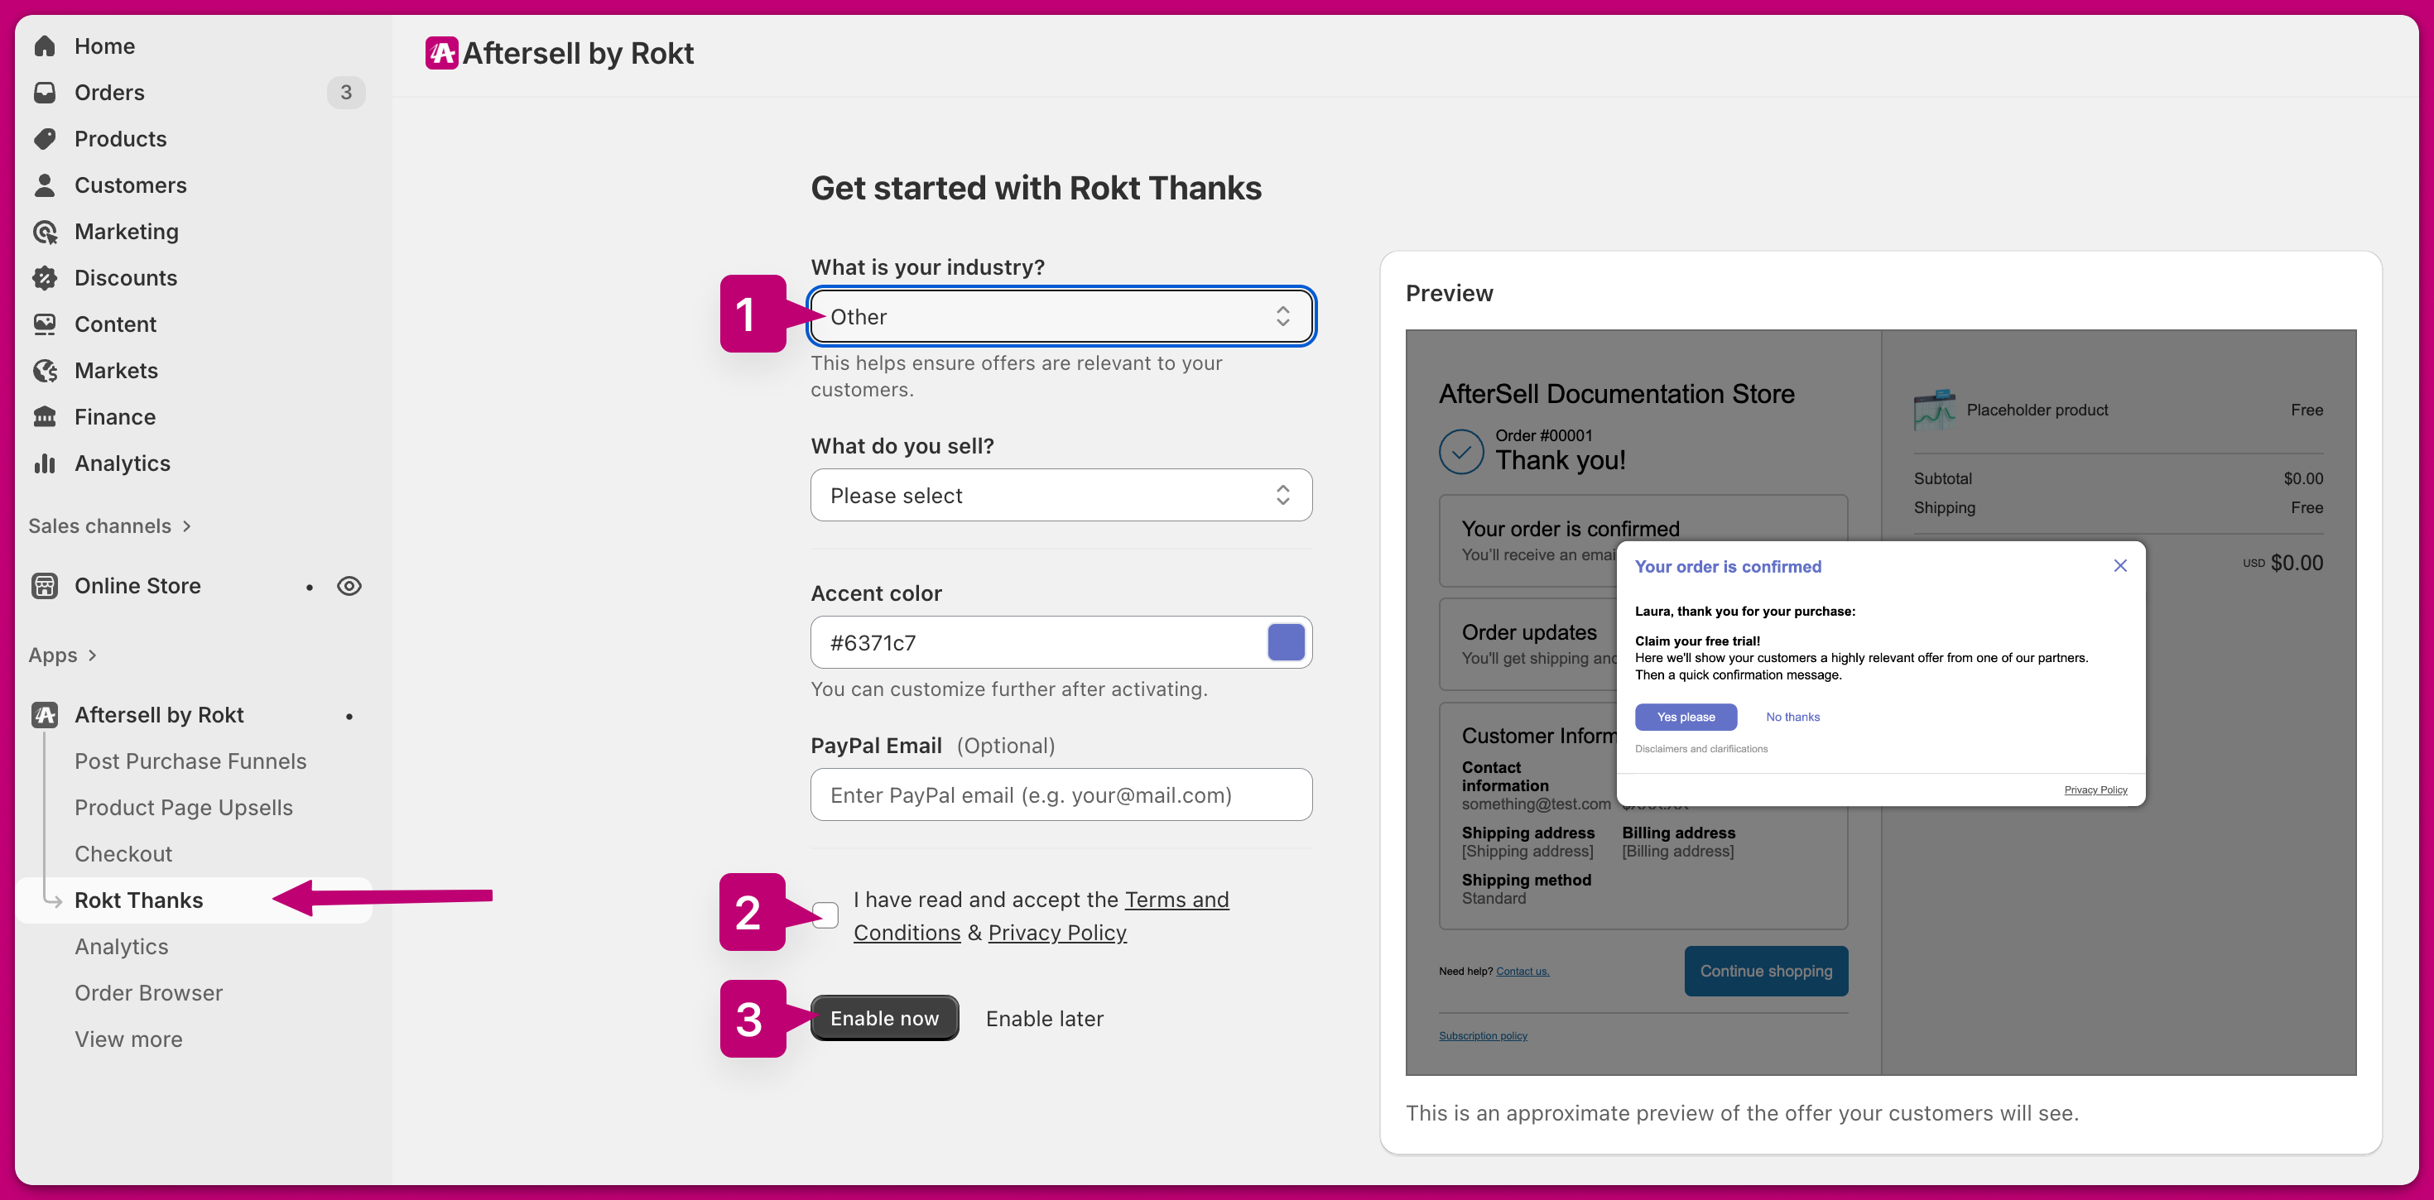Click the PayPal email input field
Viewport: 2434px width, 1200px height.
pos(1061,794)
